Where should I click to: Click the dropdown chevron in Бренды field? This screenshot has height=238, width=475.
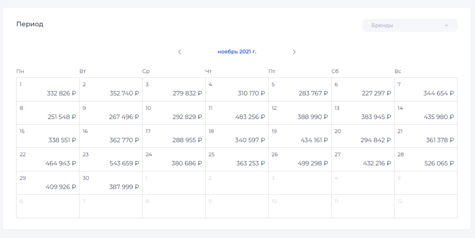pos(447,26)
